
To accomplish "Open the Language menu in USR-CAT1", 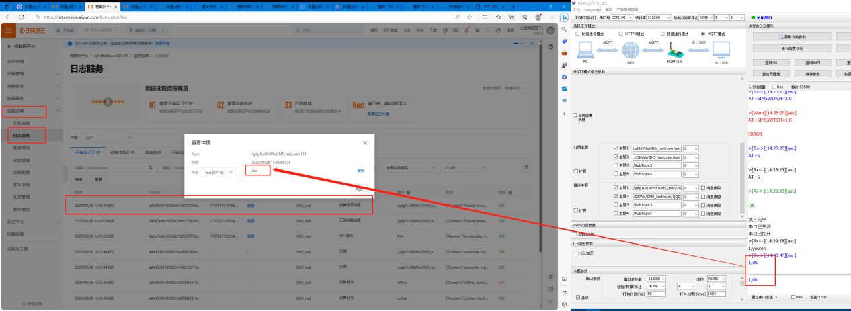I will pos(592,10).
